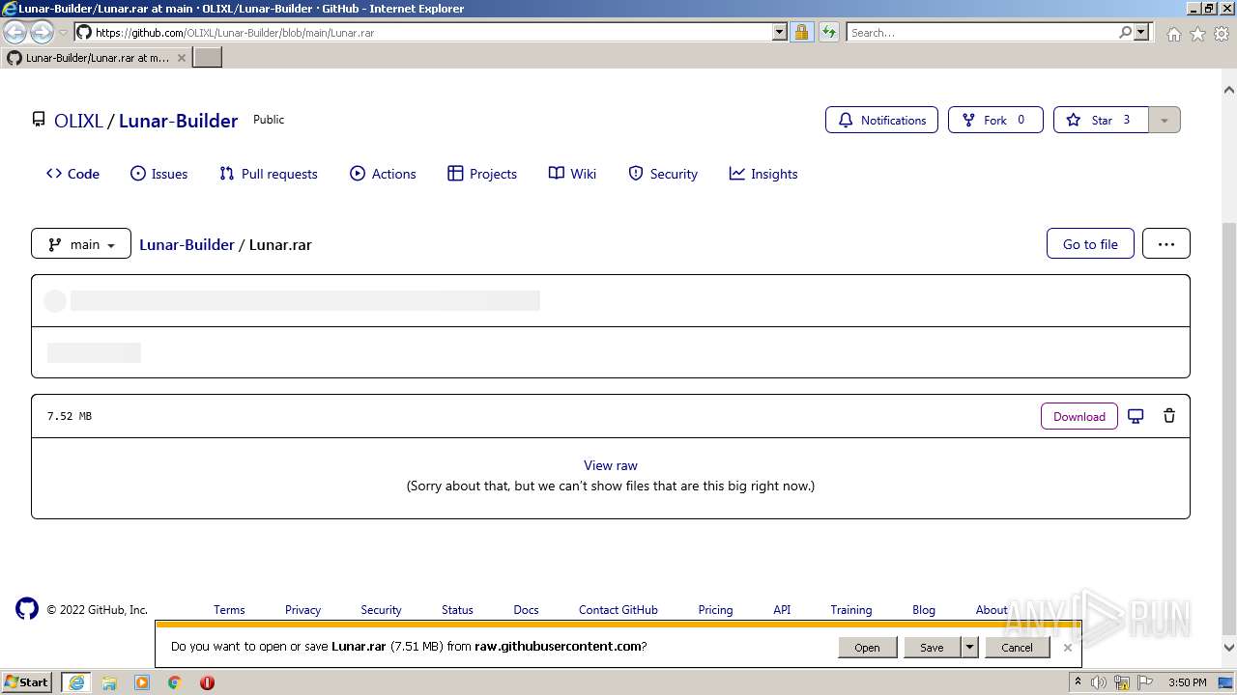
Task: Open the OLIXL owner link
Action: coord(78,121)
